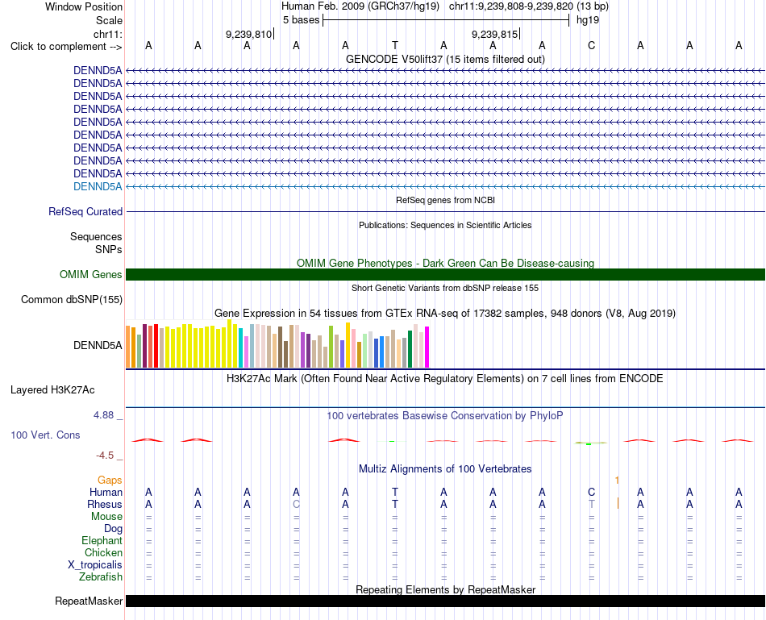Click the red bar in GTEx expression chart

pyautogui.click(x=156, y=345)
